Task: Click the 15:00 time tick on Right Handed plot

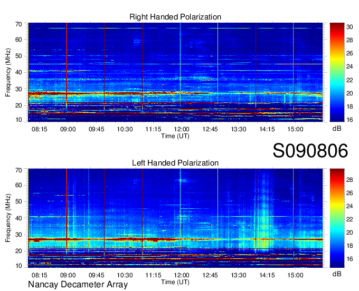Action: coord(295,129)
